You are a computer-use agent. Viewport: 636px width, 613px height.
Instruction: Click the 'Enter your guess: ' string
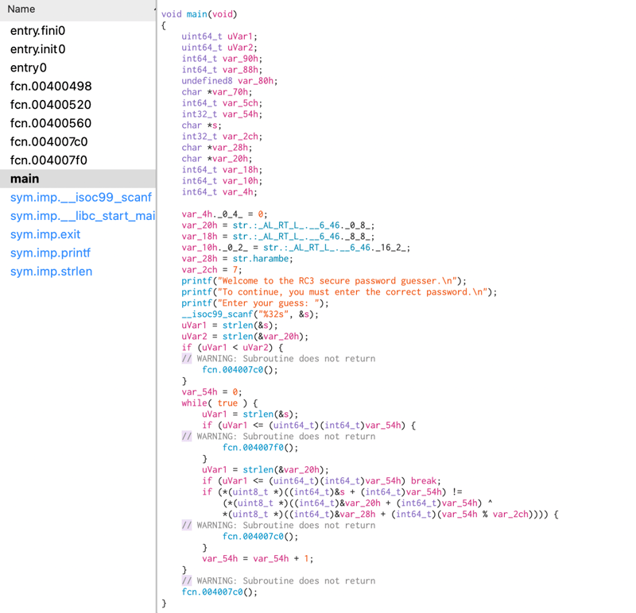270,303
